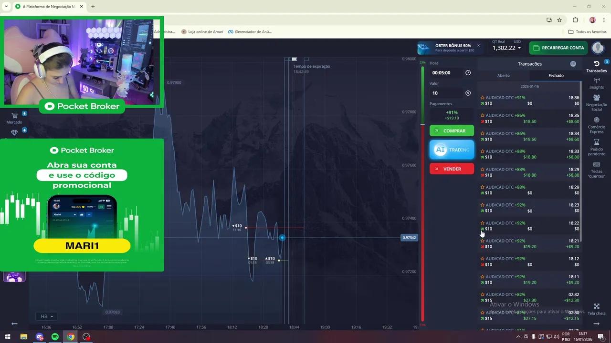The height and width of the screenshot is (343, 611).
Task: Switch to the Fechado tab
Action: coord(556,76)
